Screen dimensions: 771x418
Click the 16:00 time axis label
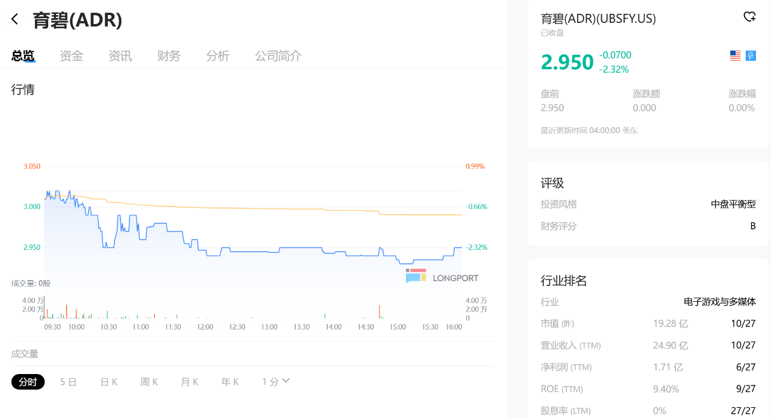(454, 327)
